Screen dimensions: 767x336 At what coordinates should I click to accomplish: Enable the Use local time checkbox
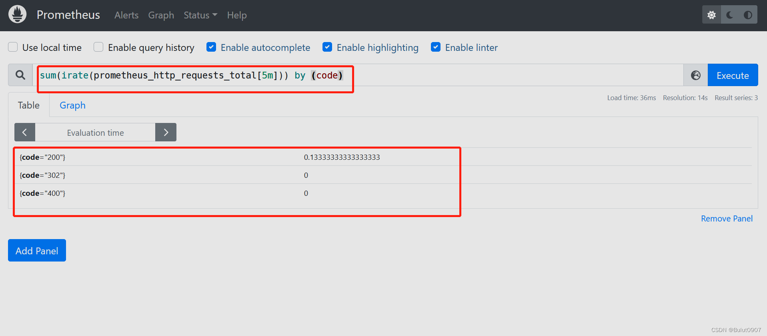click(13, 47)
